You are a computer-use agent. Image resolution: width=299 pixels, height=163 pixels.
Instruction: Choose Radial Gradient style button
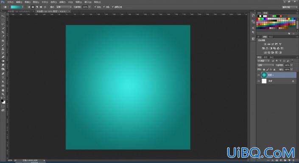[33, 7]
